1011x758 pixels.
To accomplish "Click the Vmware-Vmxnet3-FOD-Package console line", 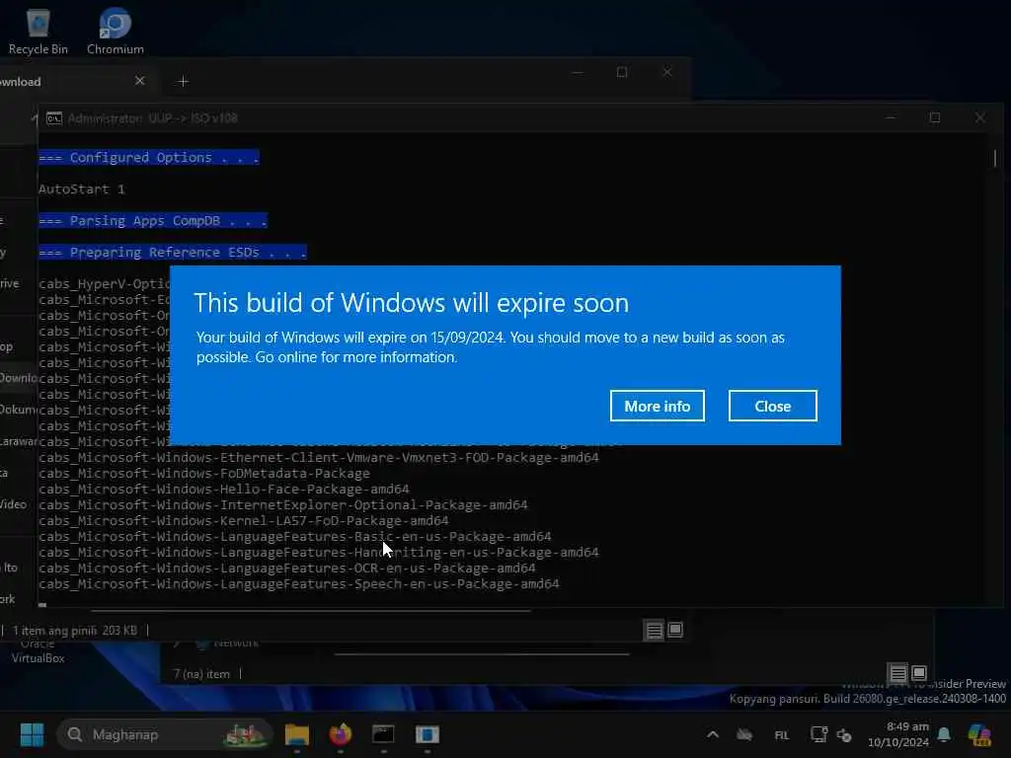I will [x=319, y=458].
